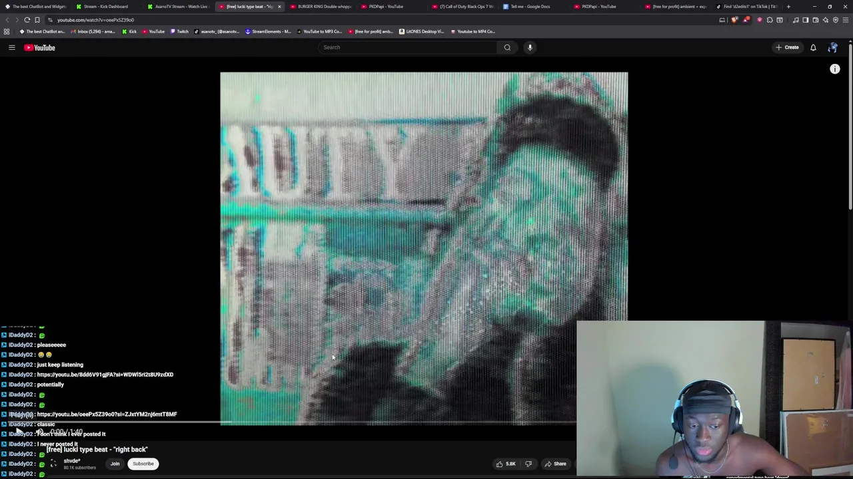Dislike the video with thumbs down

528,464
